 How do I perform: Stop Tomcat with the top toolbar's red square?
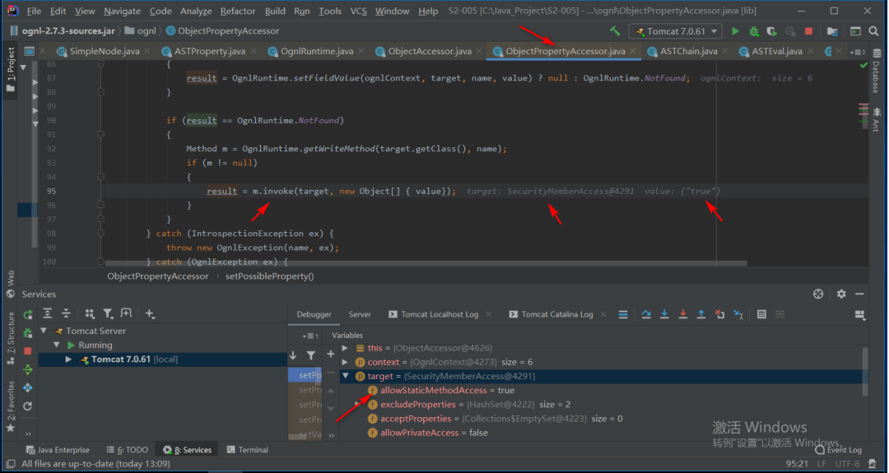[x=809, y=31]
